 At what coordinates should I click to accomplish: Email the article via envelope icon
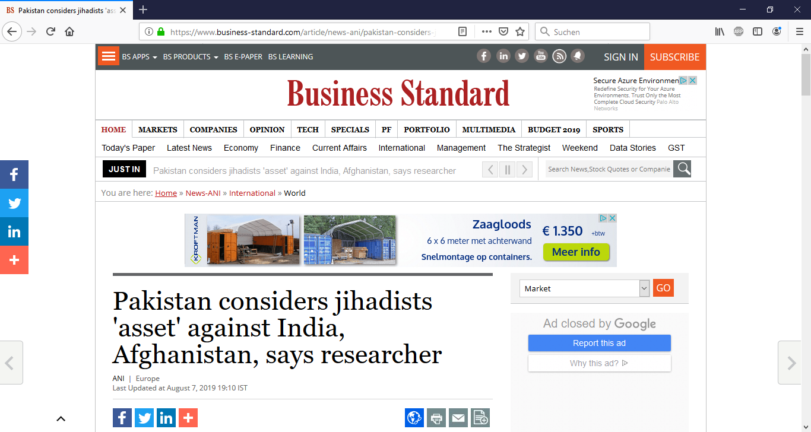click(x=458, y=418)
